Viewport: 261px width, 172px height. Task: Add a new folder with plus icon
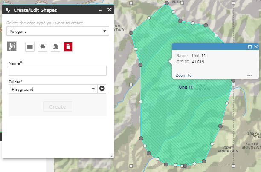click(102, 89)
